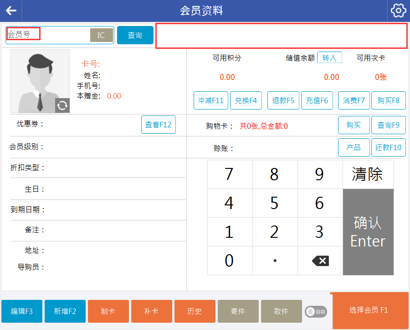Tap the decimal point key
Image resolution: width=410 pixels, height=330 pixels.
tap(275, 261)
